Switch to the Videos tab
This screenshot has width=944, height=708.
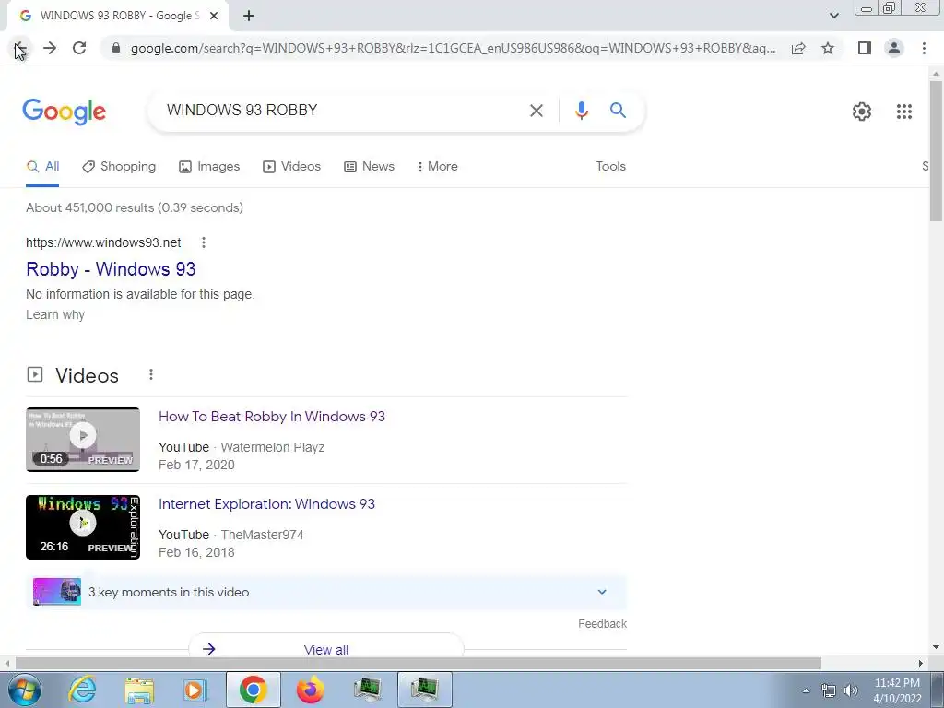[292, 167]
